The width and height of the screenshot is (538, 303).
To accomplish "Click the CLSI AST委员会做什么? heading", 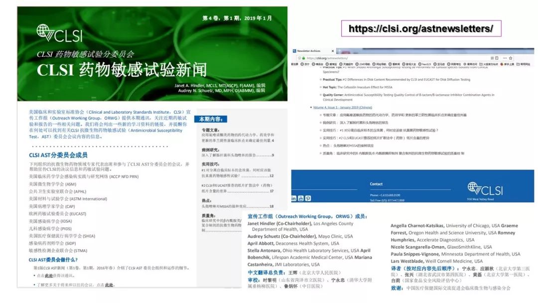I will [x=53, y=260].
